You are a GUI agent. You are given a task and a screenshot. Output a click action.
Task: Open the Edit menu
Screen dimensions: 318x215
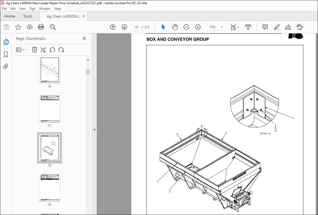tap(13, 9)
